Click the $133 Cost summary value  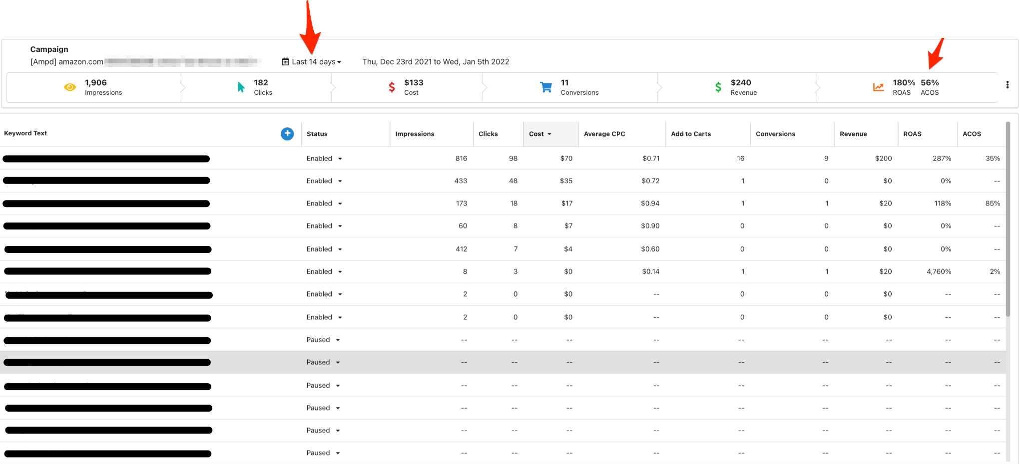pos(414,83)
